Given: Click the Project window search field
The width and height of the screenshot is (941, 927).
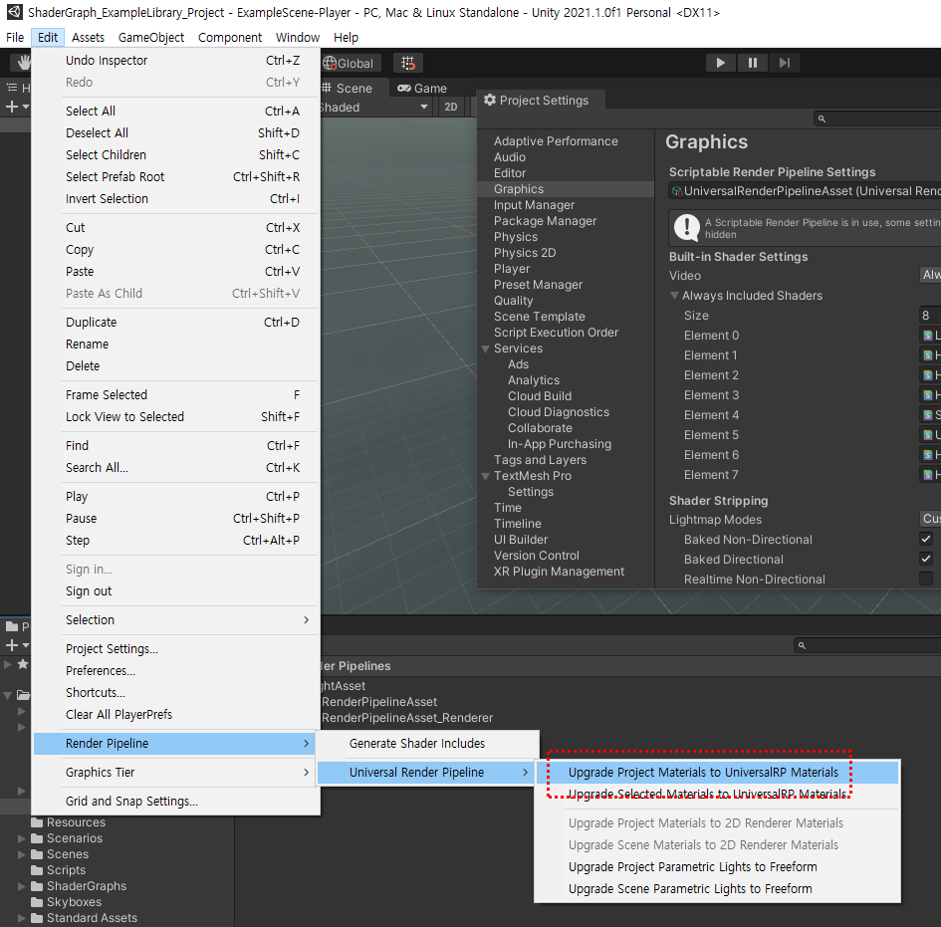Looking at the screenshot, I should [867, 645].
